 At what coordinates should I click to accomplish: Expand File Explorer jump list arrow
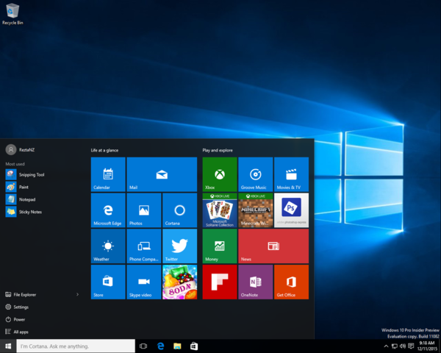tap(78, 294)
